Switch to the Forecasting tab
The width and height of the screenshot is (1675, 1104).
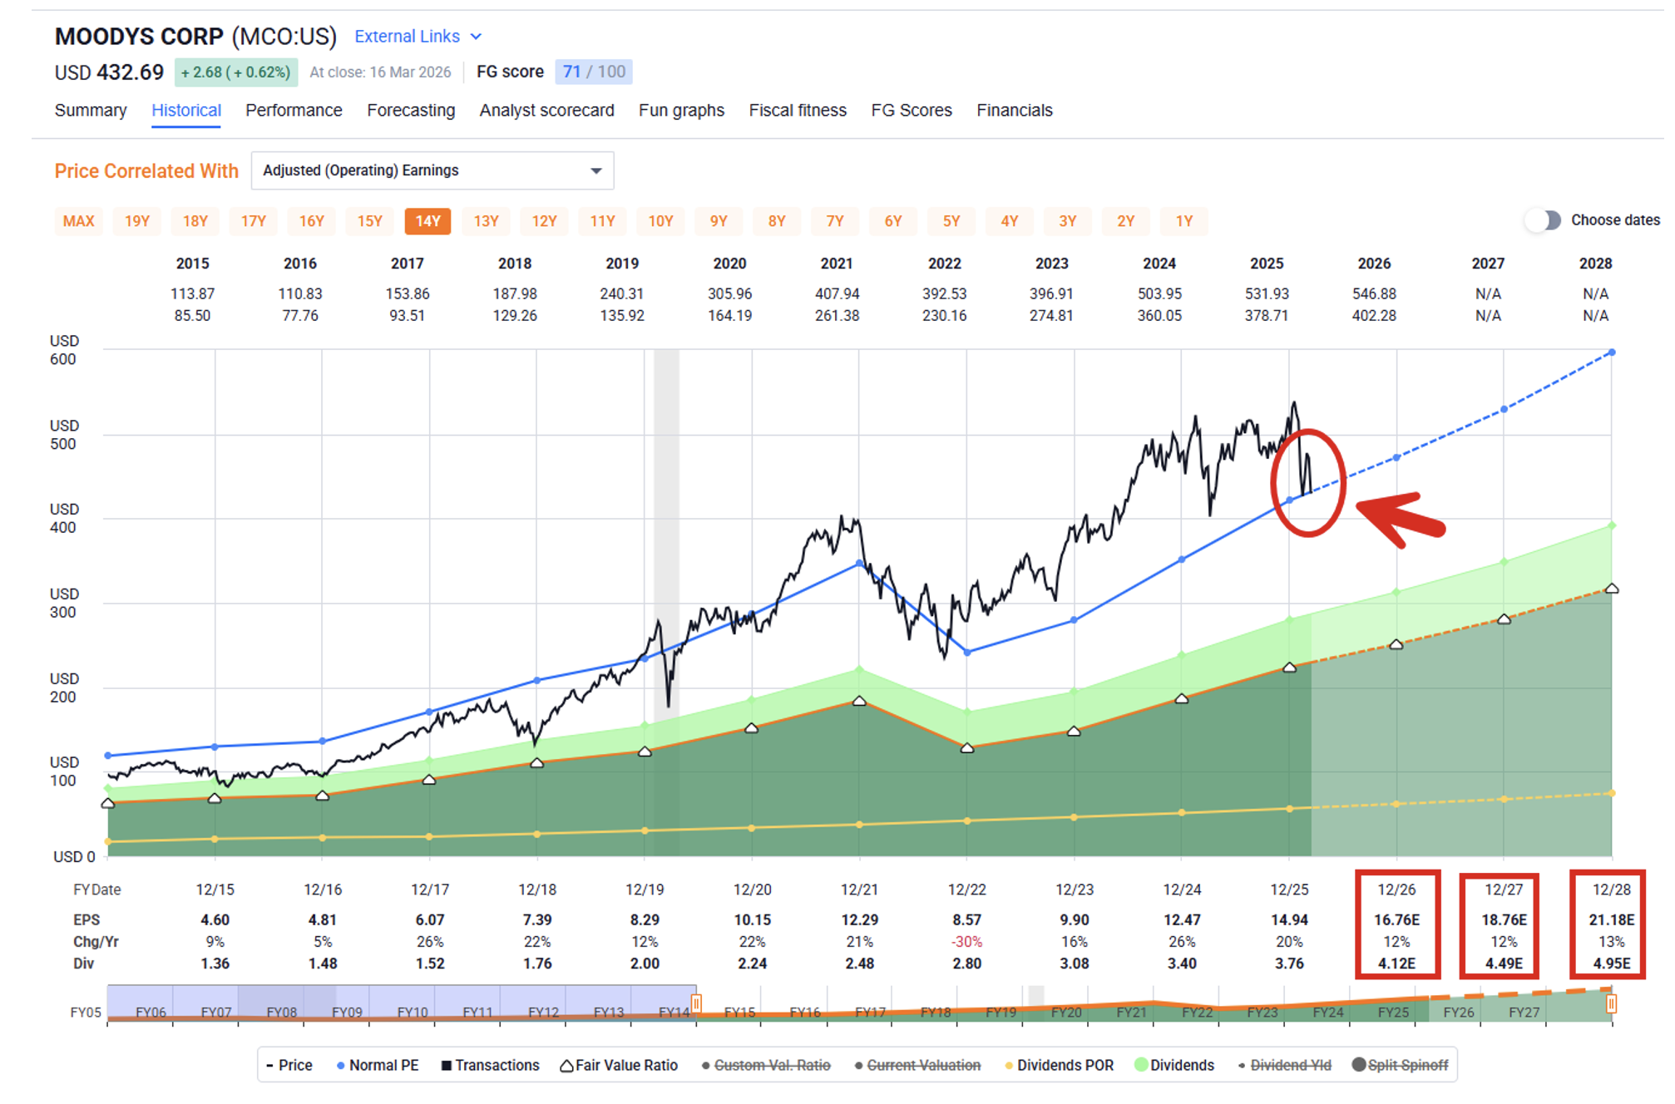point(411,111)
